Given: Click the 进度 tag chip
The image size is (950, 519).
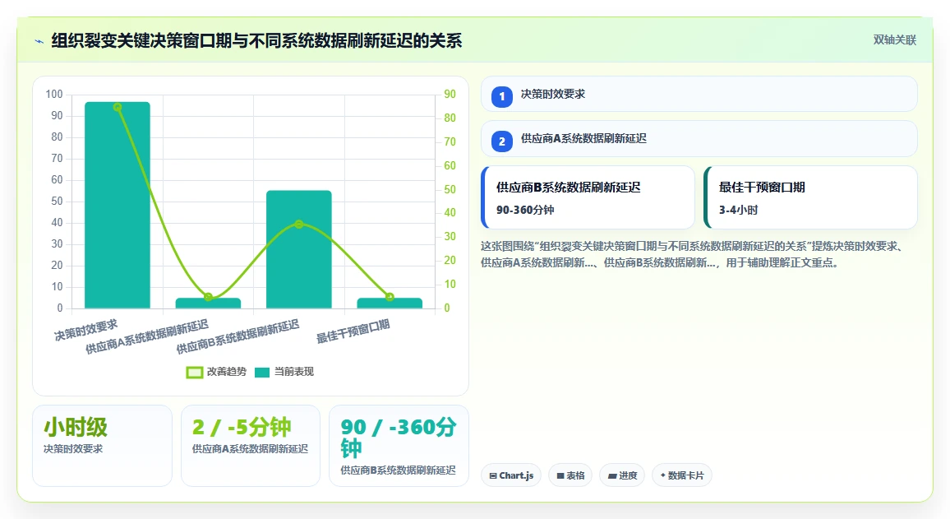Looking at the screenshot, I should click(x=622, y=475).
